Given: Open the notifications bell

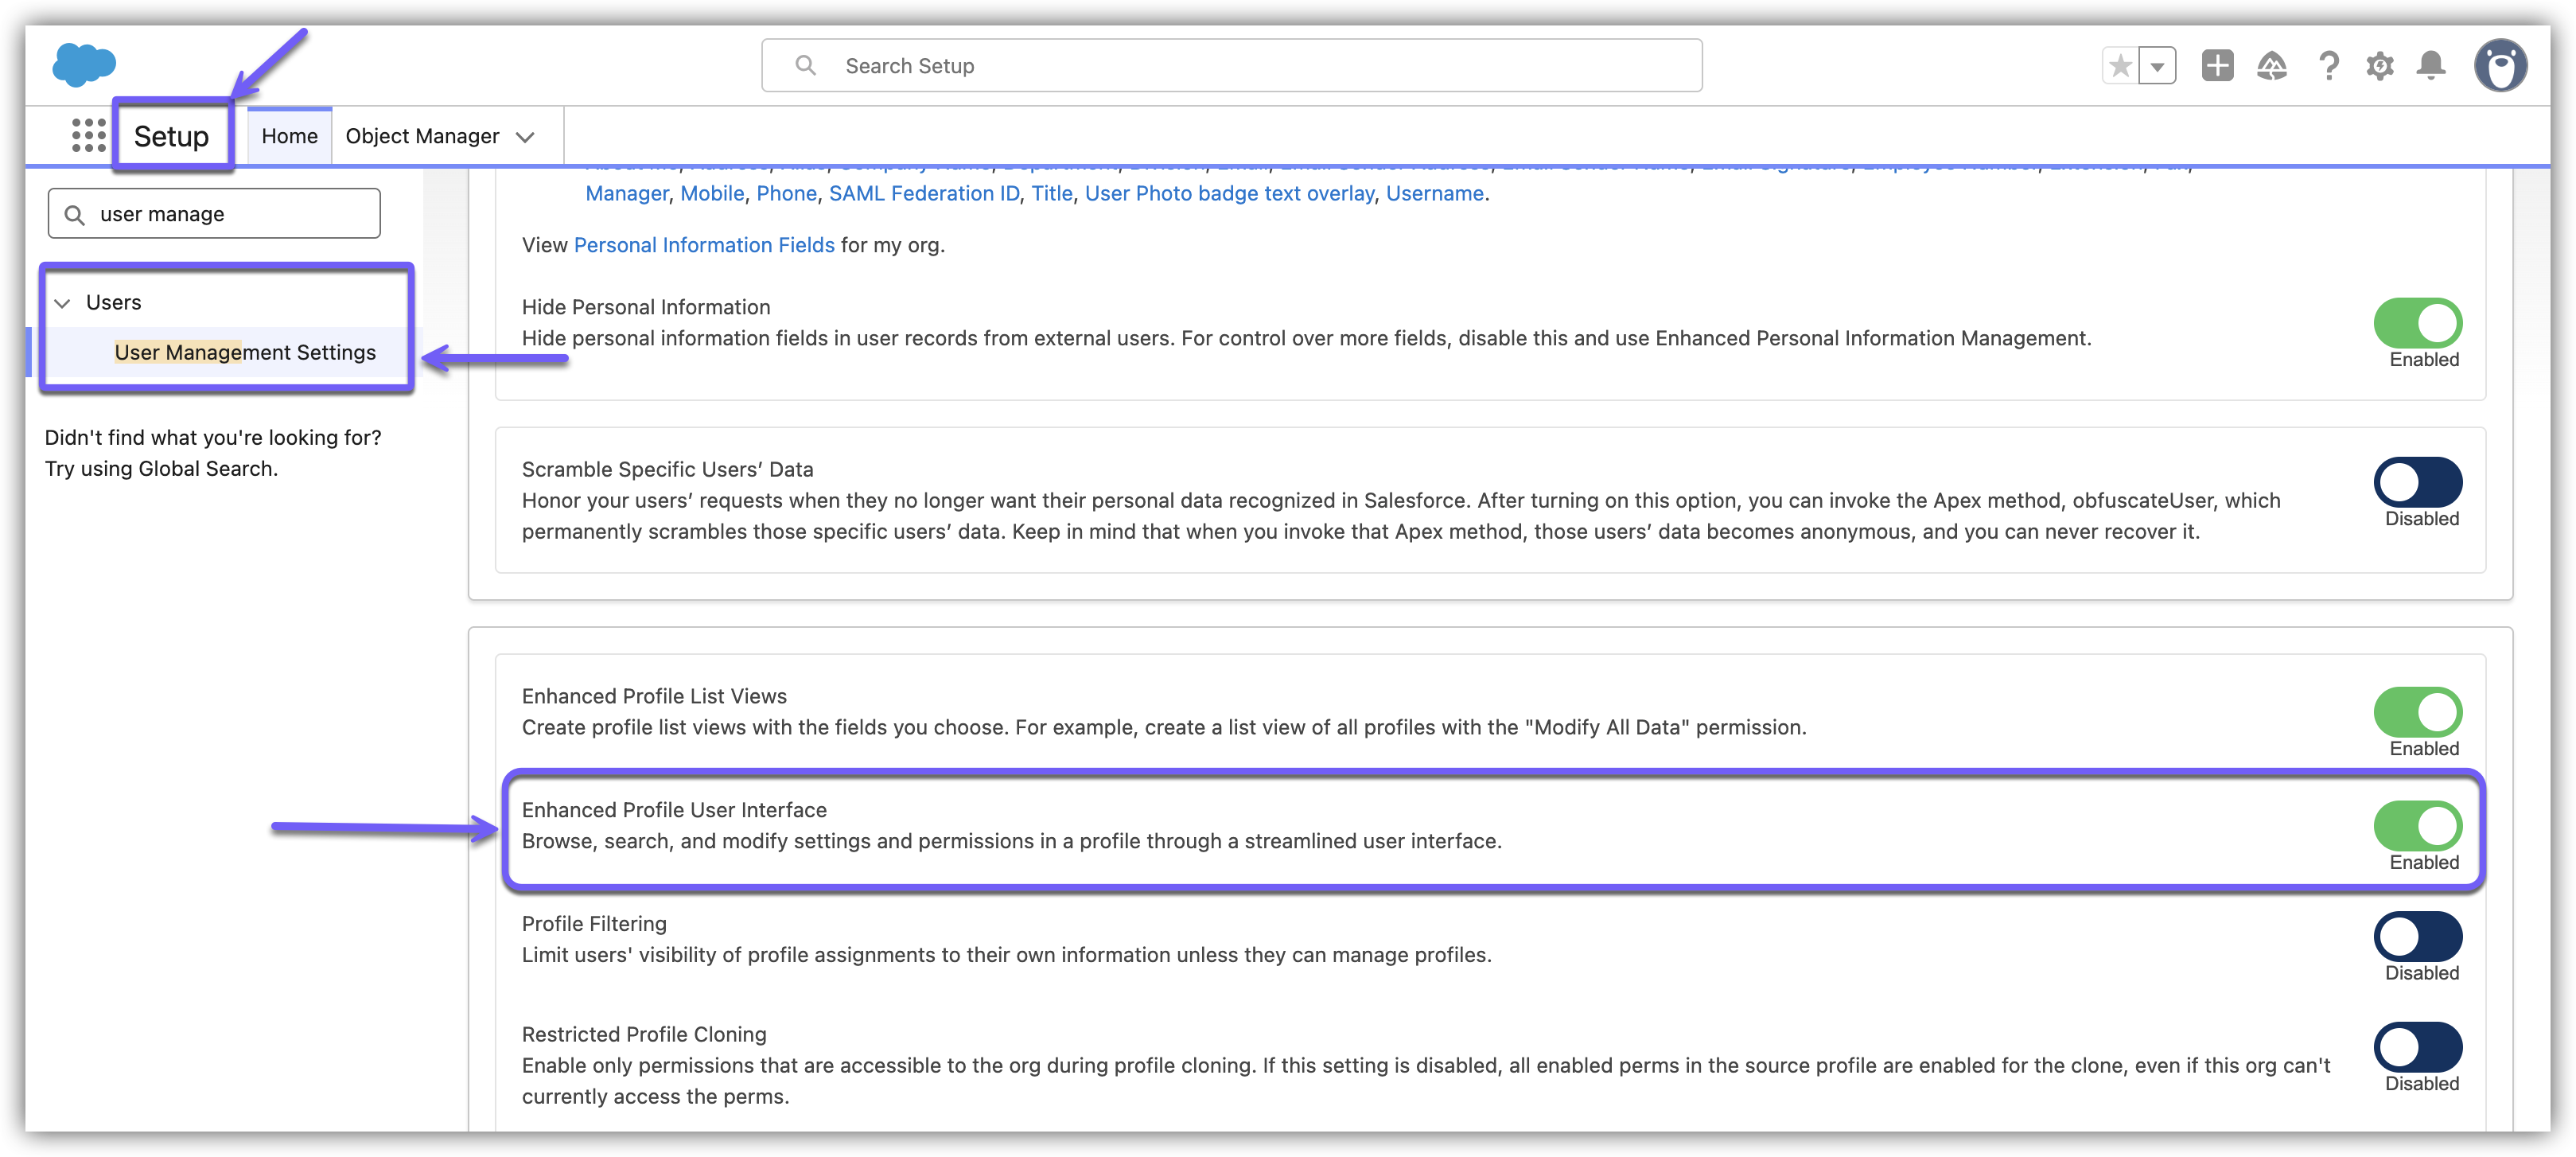Looking at the screenshot, I should tap(2430, 66).
